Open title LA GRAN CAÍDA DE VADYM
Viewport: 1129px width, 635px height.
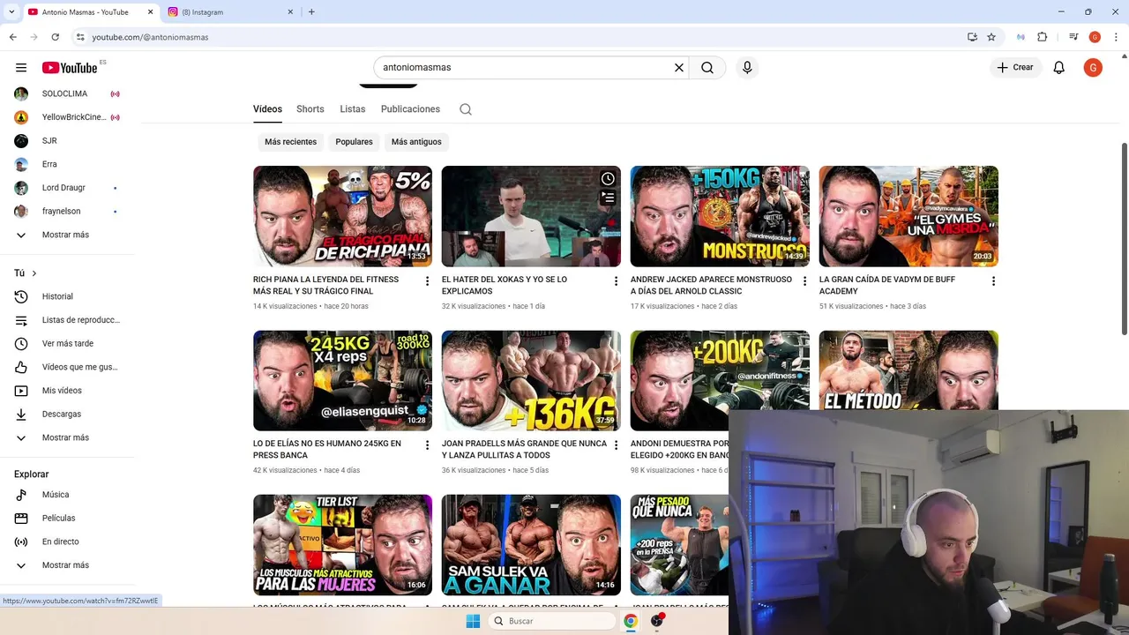(x=887, y=285)
